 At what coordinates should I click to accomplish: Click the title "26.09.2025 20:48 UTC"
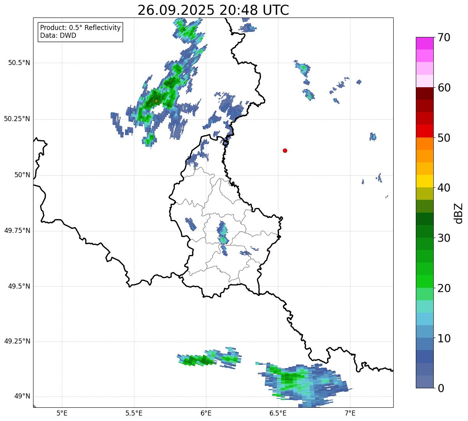[x=213, y=10]
